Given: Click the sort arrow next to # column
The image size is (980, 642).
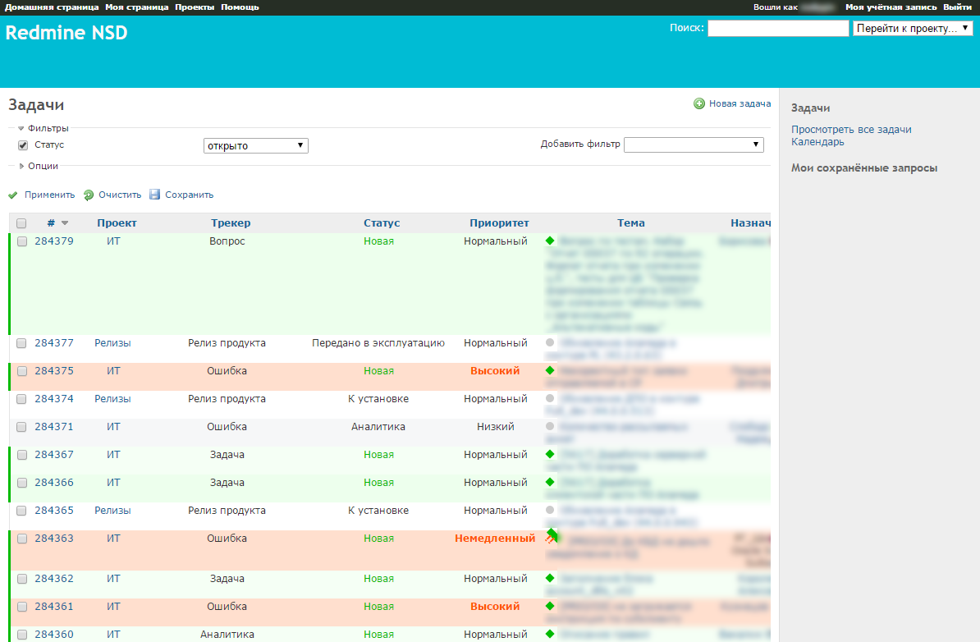Looking at the screenshot, I should (x=65, y=223).
